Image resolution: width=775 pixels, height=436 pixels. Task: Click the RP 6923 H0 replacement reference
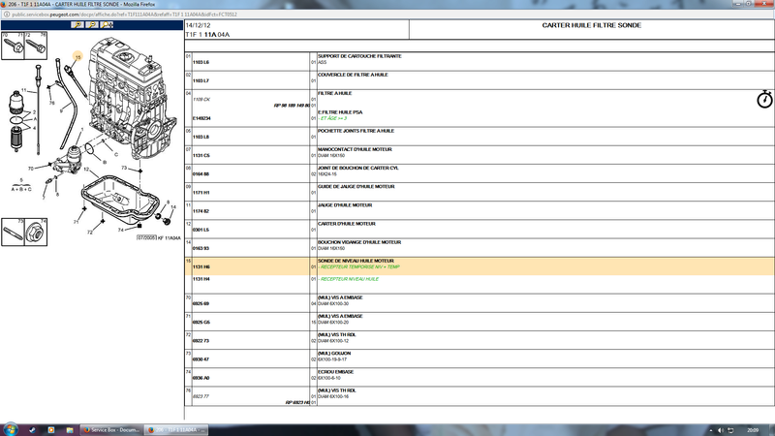[x=297, y=402]
